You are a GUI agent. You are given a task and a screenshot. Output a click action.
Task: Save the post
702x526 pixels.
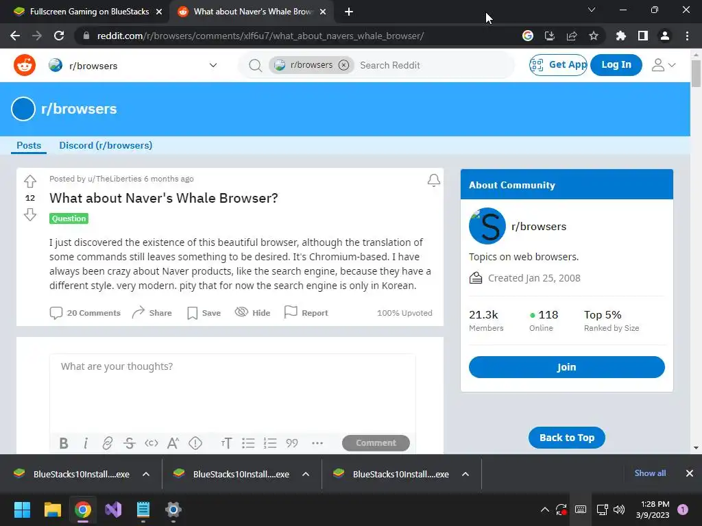204,312
